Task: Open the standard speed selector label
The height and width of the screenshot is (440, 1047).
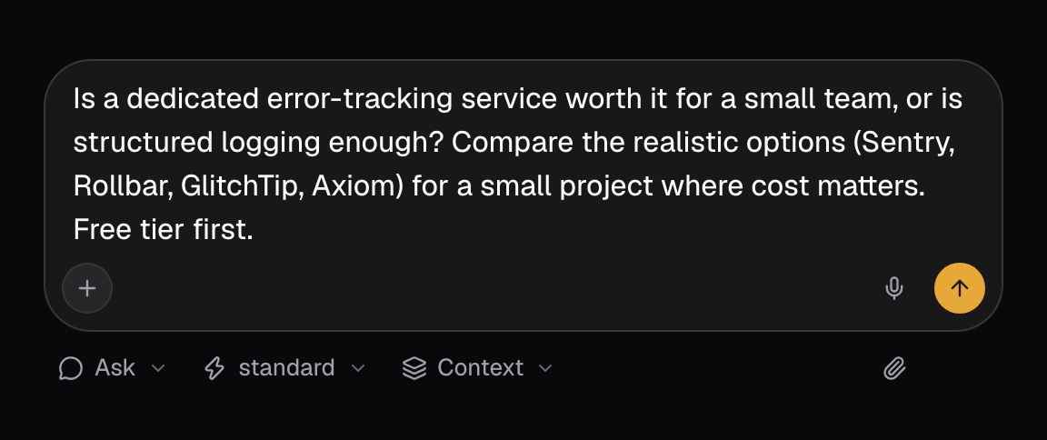Action: 286,368
